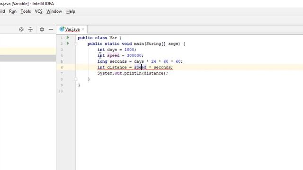This screenshot has width=303, height=170.
Task: Click the Java class icon on Var.java tab
Action: [62, 29]
